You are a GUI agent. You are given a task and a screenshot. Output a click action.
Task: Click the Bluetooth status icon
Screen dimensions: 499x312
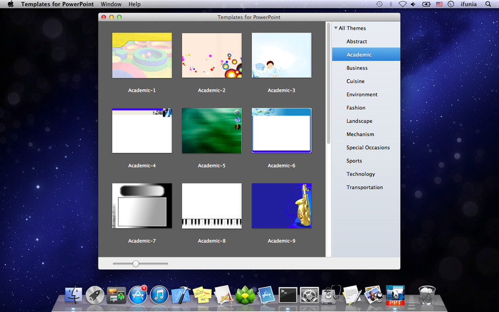[x=391, y=4]
